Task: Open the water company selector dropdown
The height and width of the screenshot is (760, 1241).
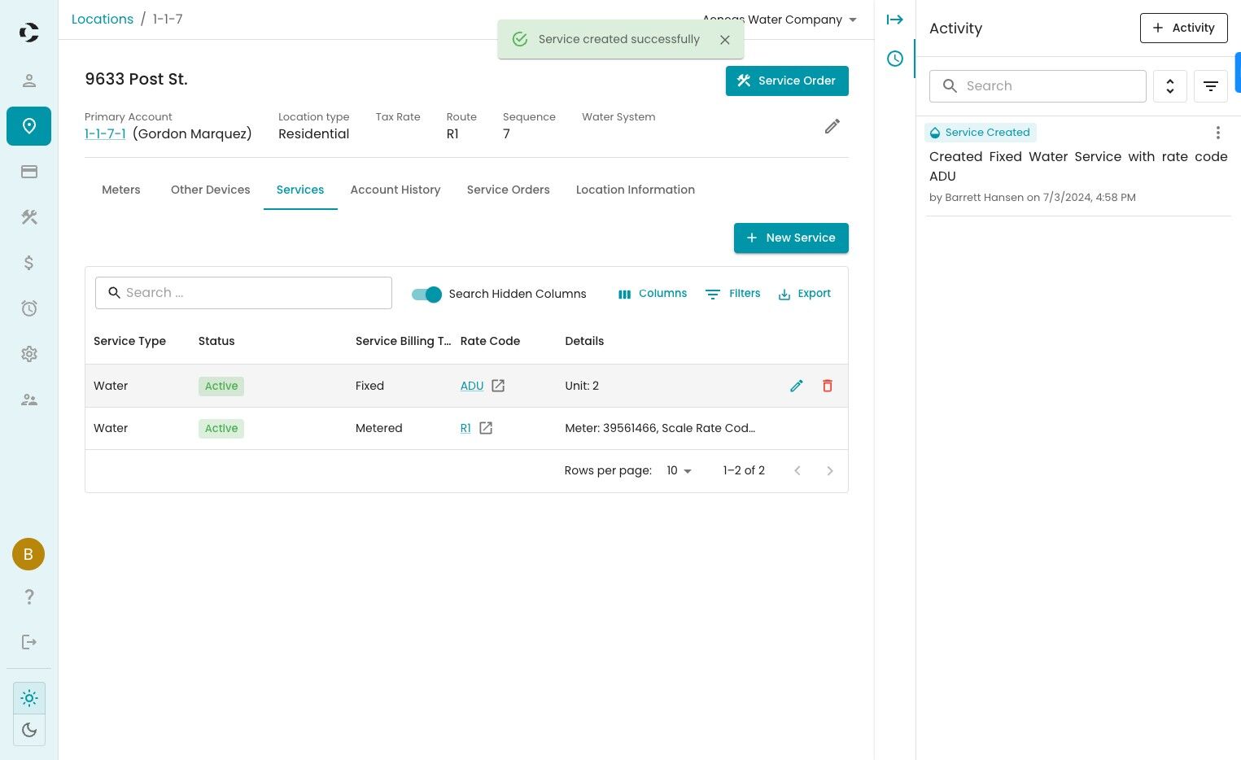Action: click(x=780, y=20)
